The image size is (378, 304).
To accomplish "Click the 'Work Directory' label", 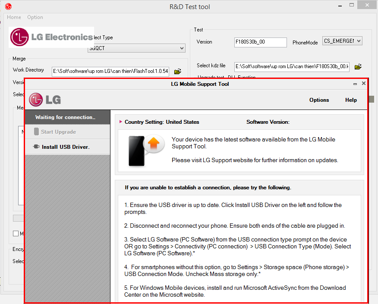I will [28, 70].
